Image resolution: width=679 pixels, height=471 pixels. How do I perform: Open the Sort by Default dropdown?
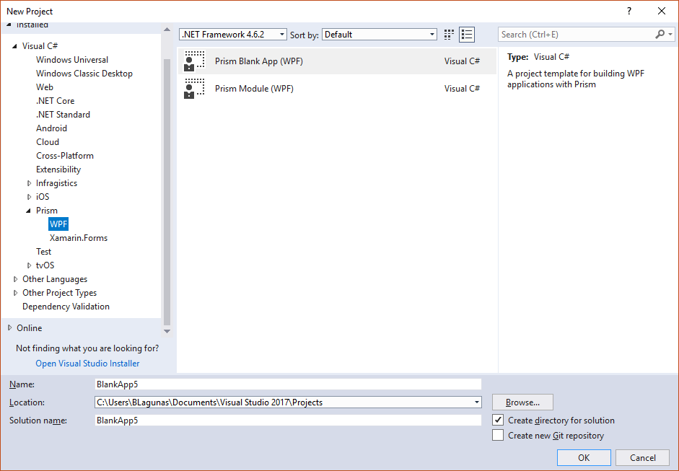[x=380, y=34]
